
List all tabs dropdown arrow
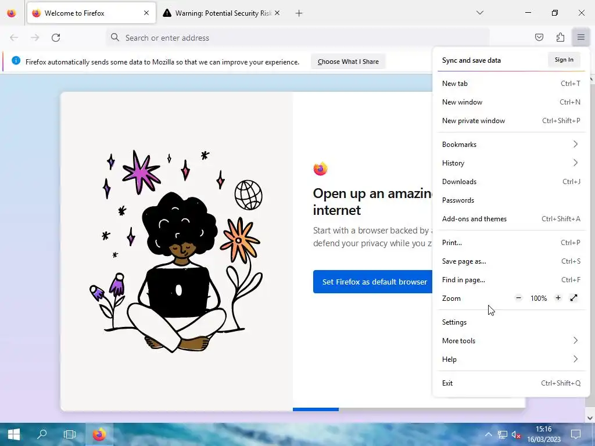(479, 13)
